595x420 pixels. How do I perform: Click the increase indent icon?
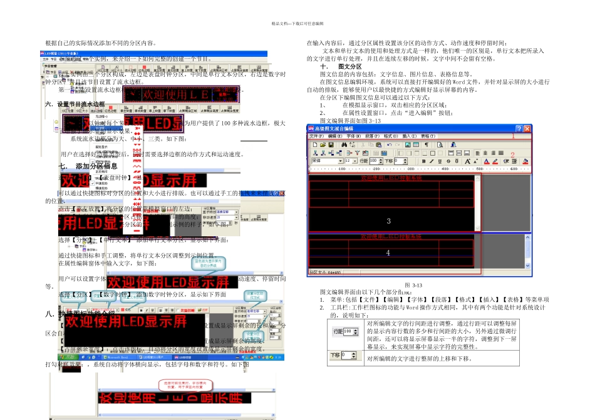(x=515, y=161)
